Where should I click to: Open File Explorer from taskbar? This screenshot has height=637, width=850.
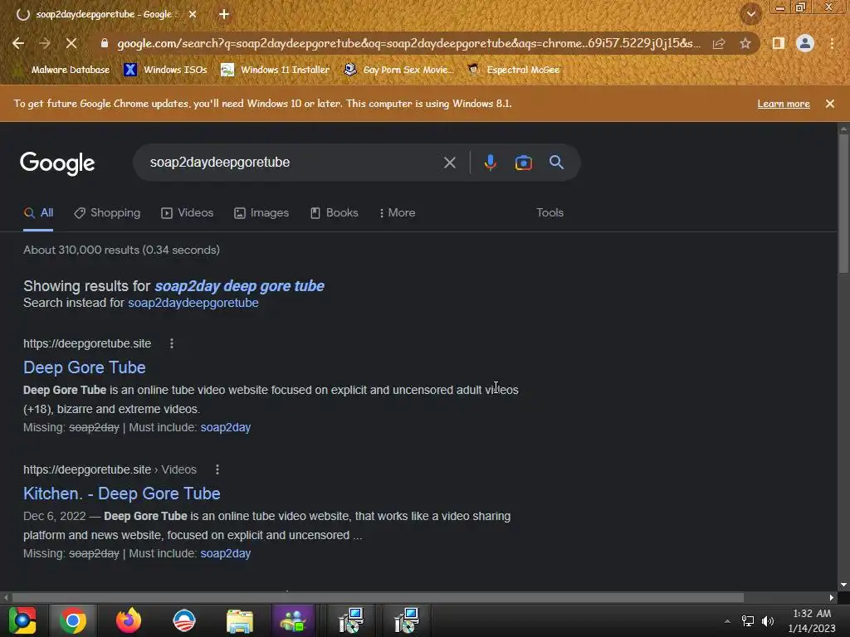click(240, 620)
